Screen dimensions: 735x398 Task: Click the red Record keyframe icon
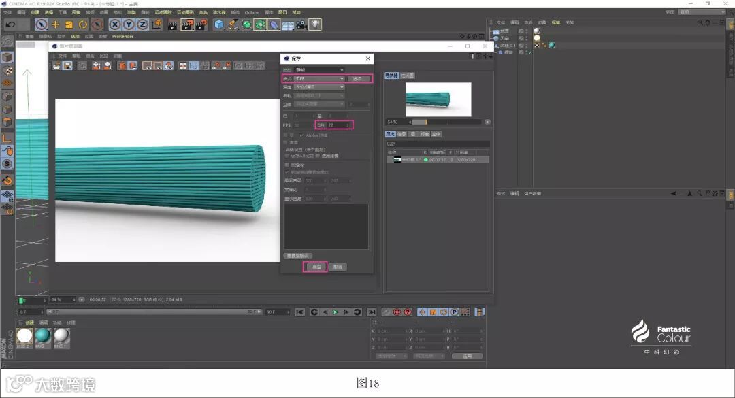pos(397,312)
